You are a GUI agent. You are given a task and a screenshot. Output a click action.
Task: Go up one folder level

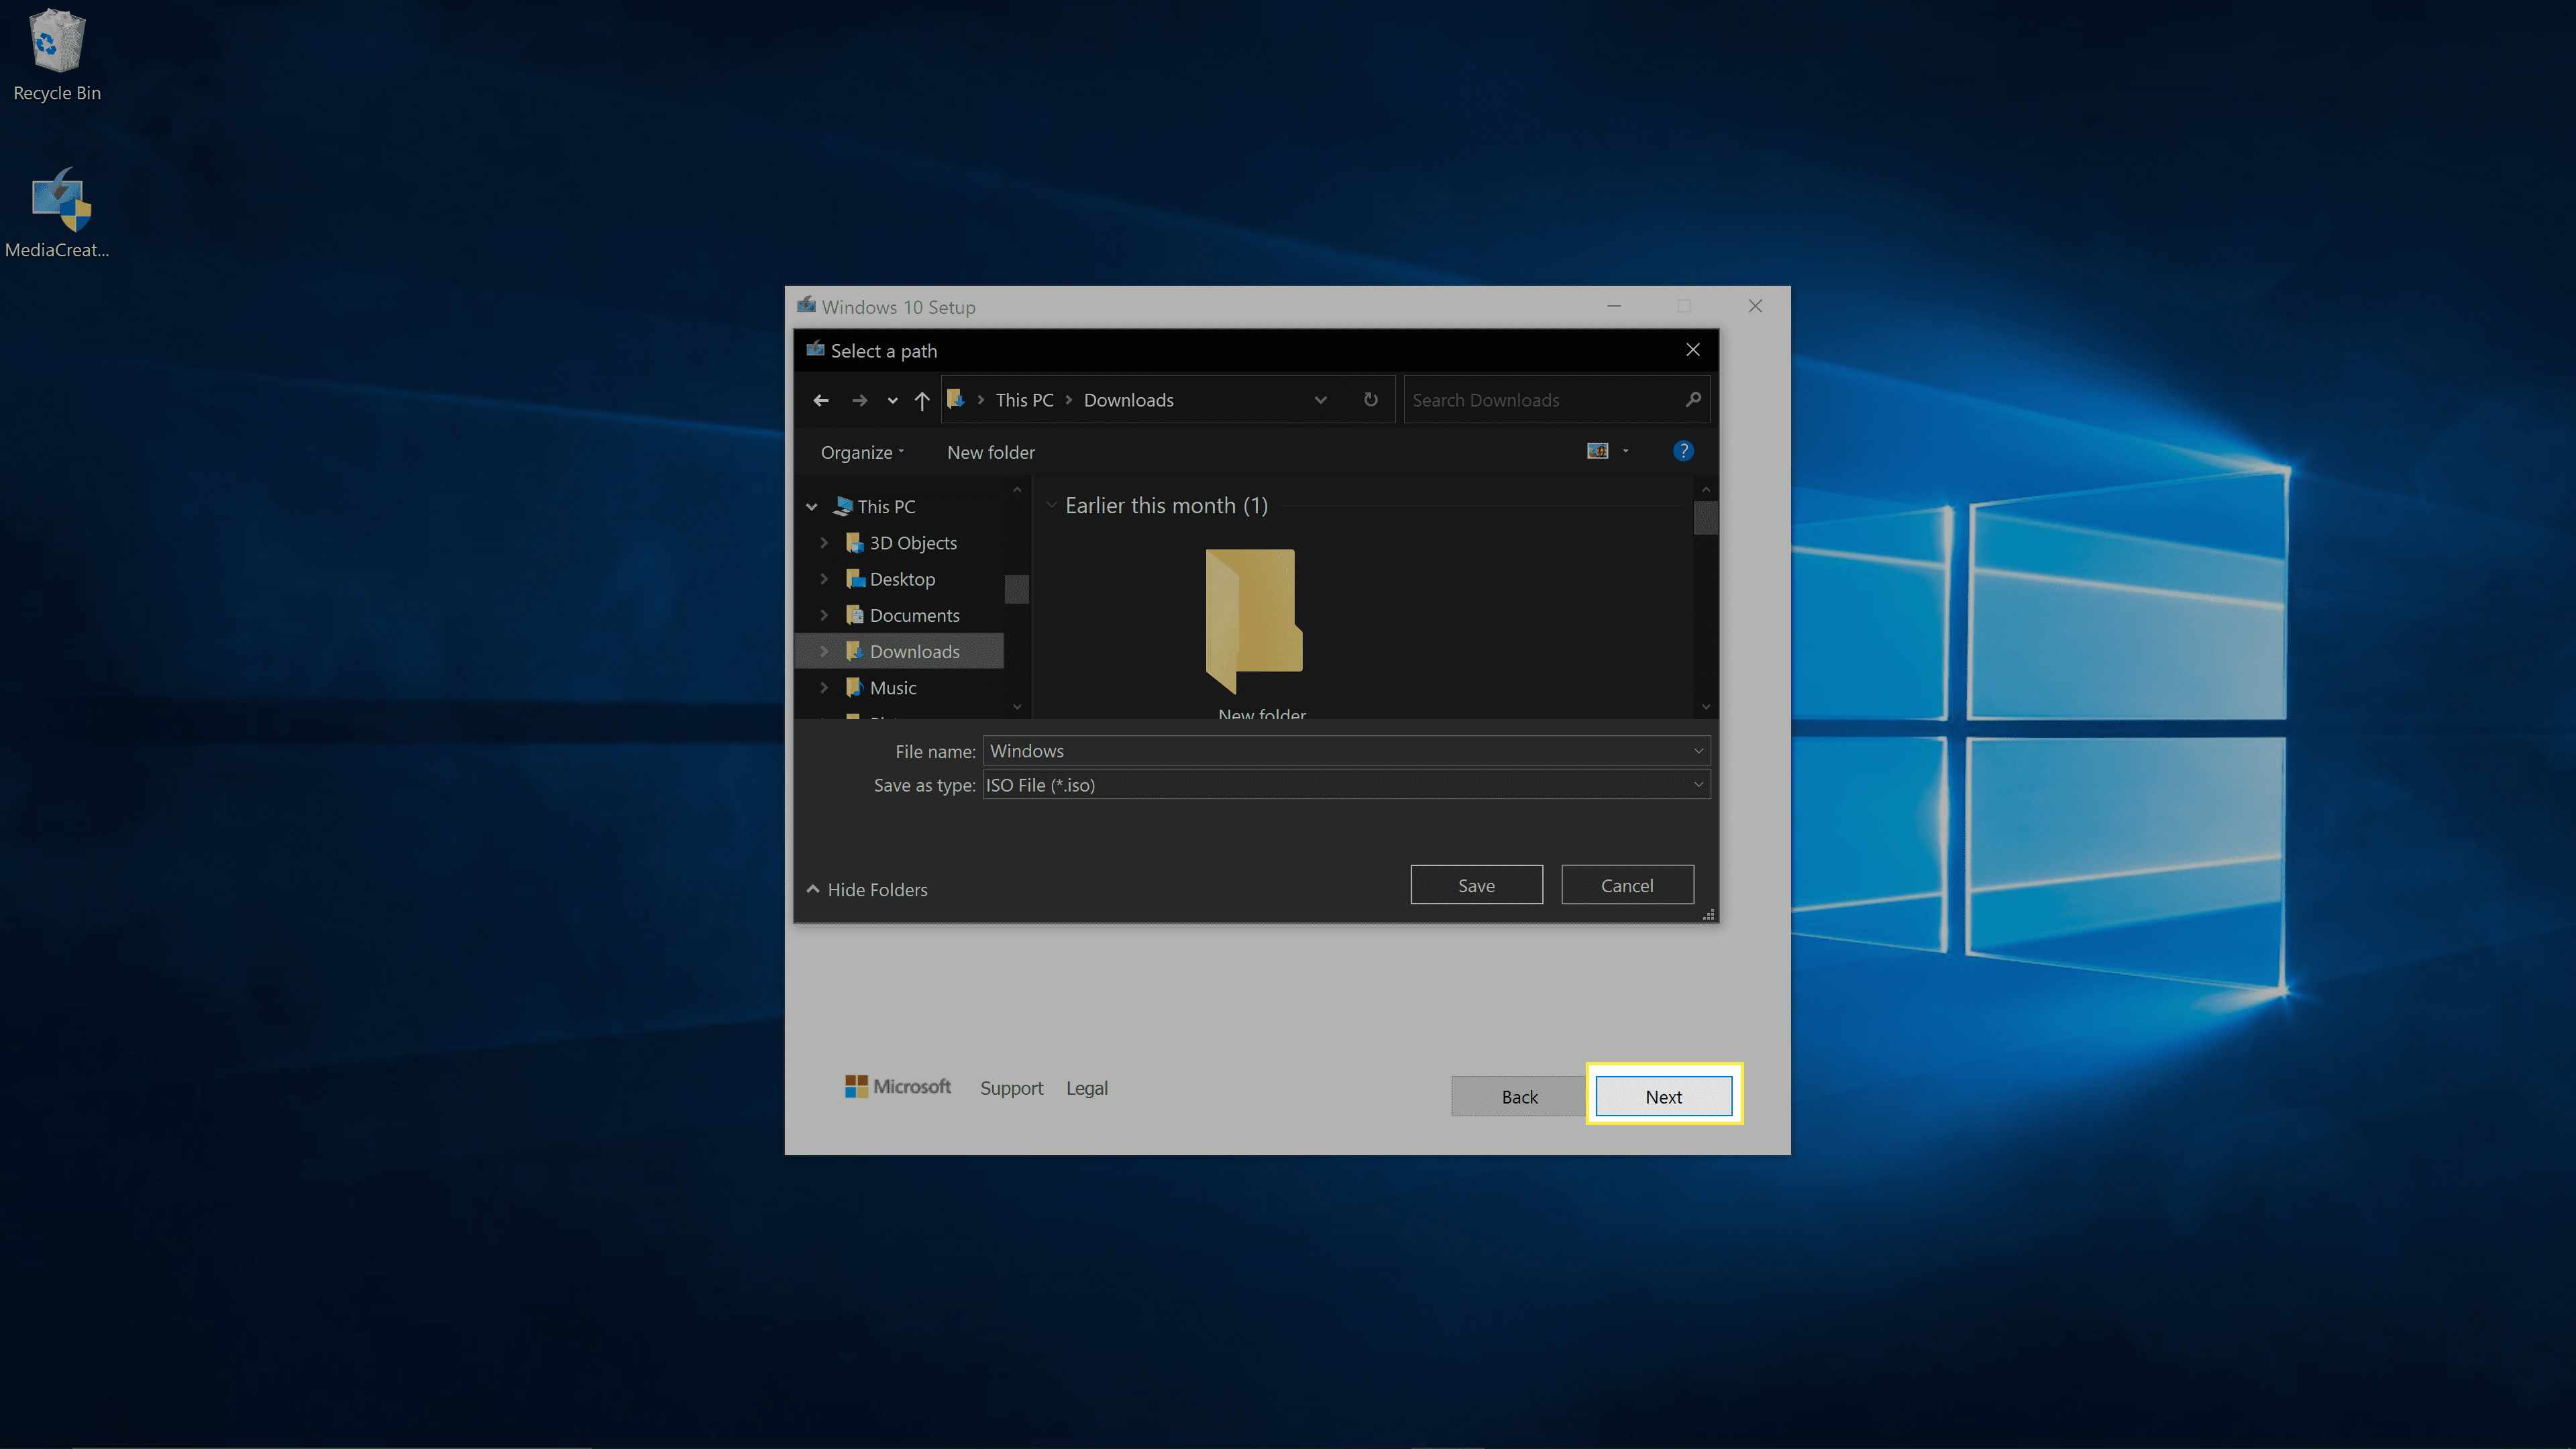(x=922, y=400)
